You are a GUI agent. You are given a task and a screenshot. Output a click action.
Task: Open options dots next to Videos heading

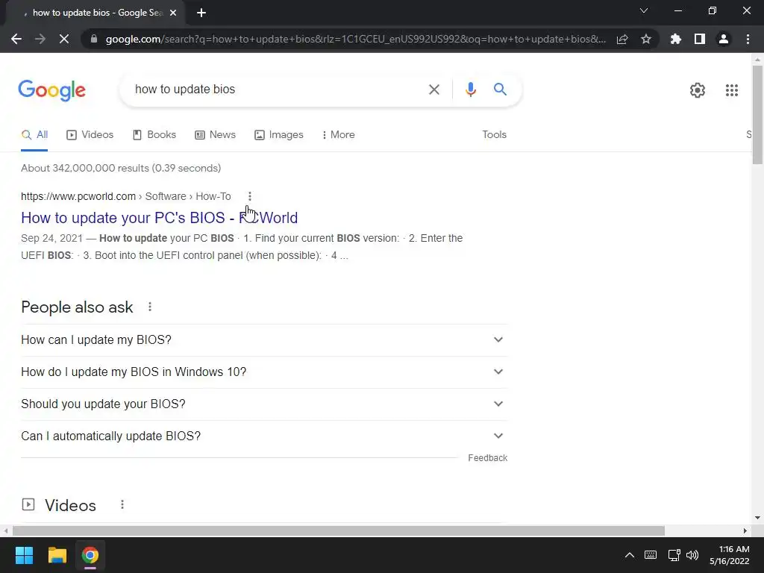point(122,505)
